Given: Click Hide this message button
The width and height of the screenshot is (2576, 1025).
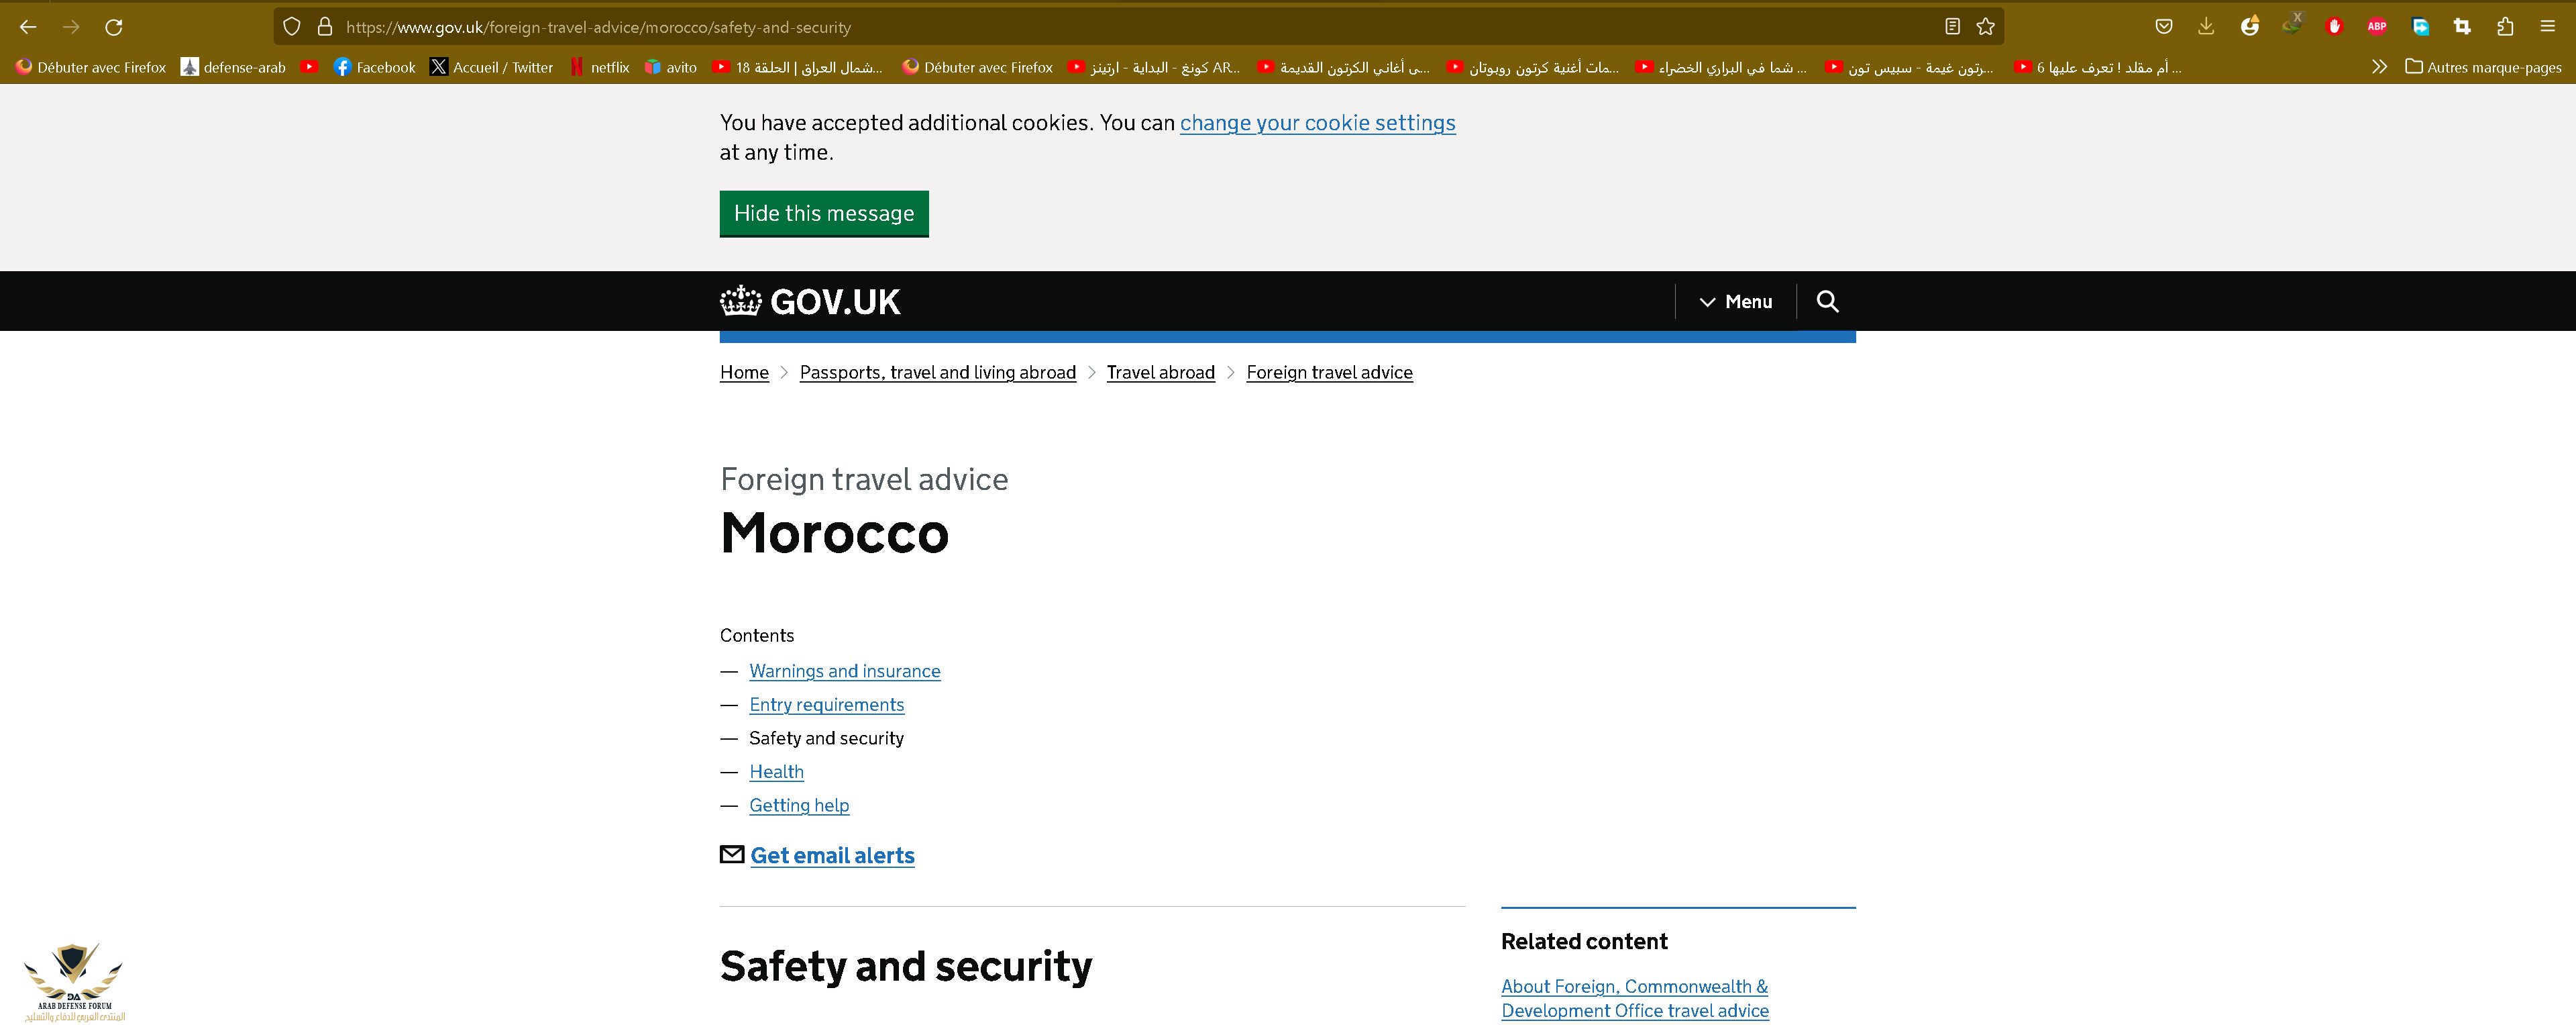Looking at the screenshot, I should [x=824, y=213].
